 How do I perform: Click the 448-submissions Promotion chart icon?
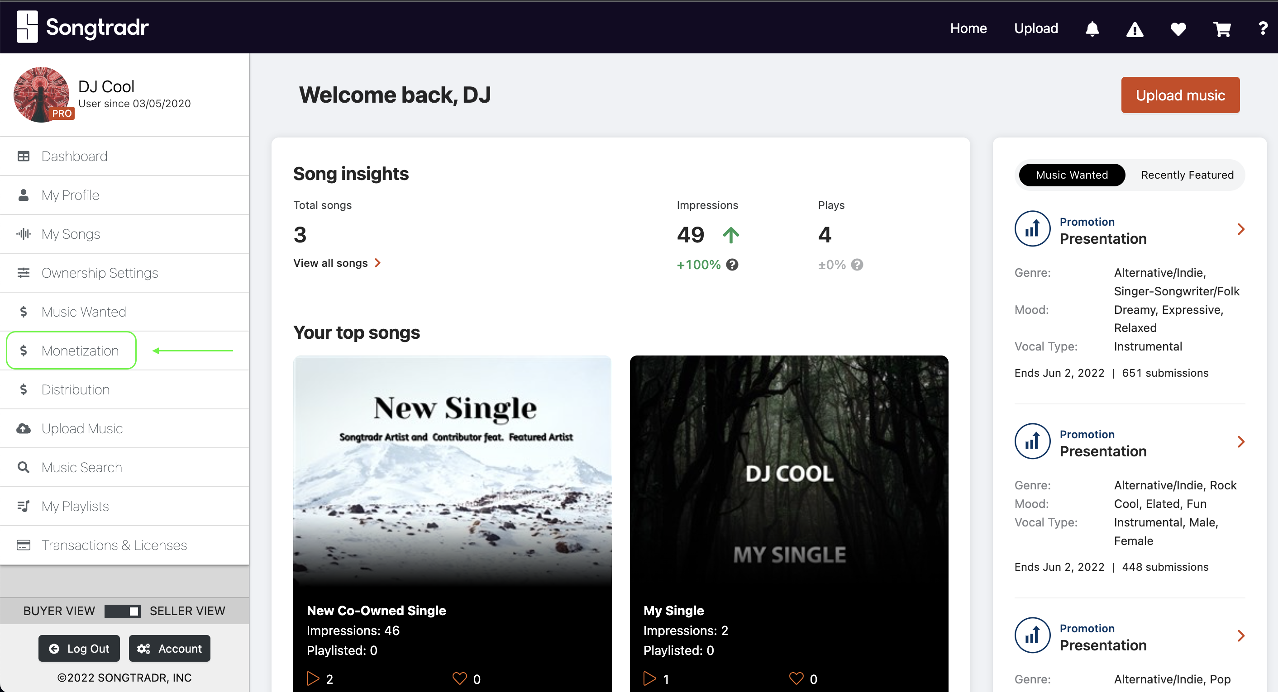point(1032,441)
